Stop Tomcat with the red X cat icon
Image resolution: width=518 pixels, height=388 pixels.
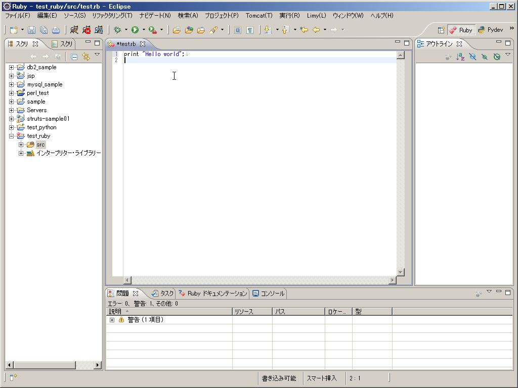(x=87, y=30)
